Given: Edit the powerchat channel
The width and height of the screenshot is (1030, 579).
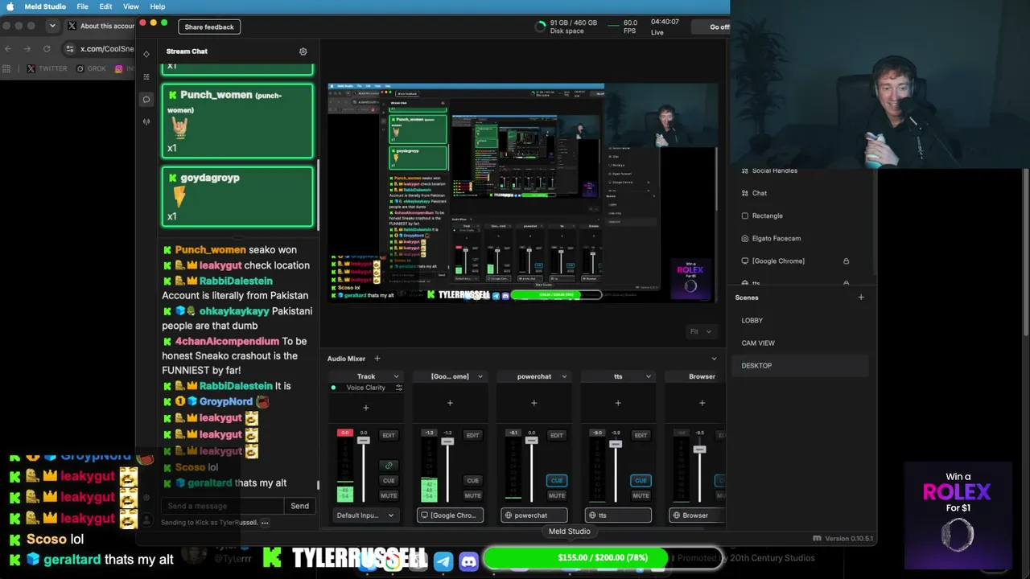Looking at the screenshot, I should [x=557, y=435].
